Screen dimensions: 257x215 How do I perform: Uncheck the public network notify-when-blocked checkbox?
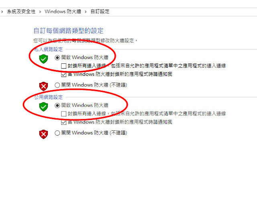point(63,122)
